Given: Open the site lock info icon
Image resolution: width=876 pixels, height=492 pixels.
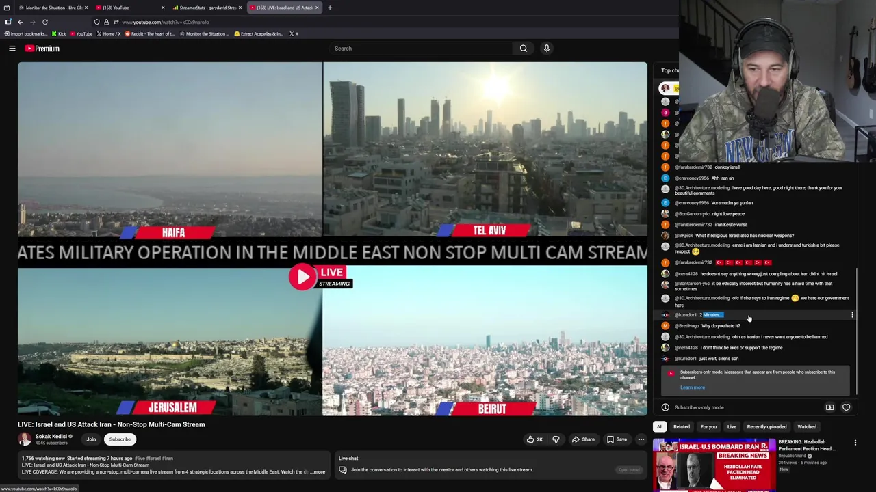Looking at the screenshot, I should 106,22.
